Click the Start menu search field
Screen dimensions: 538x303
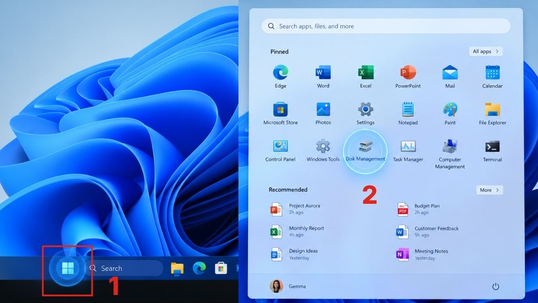[386, 26]
